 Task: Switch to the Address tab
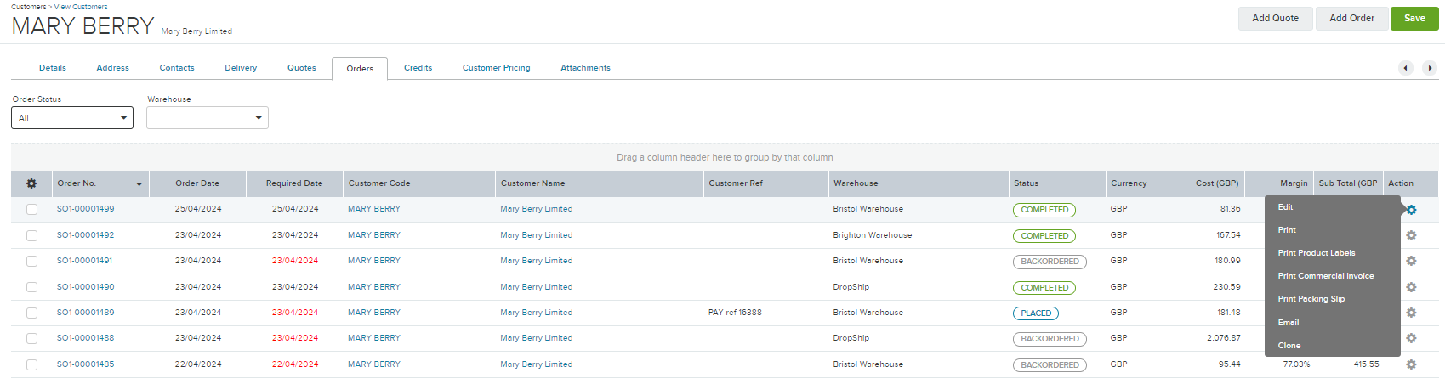click(x=113, y=68)
